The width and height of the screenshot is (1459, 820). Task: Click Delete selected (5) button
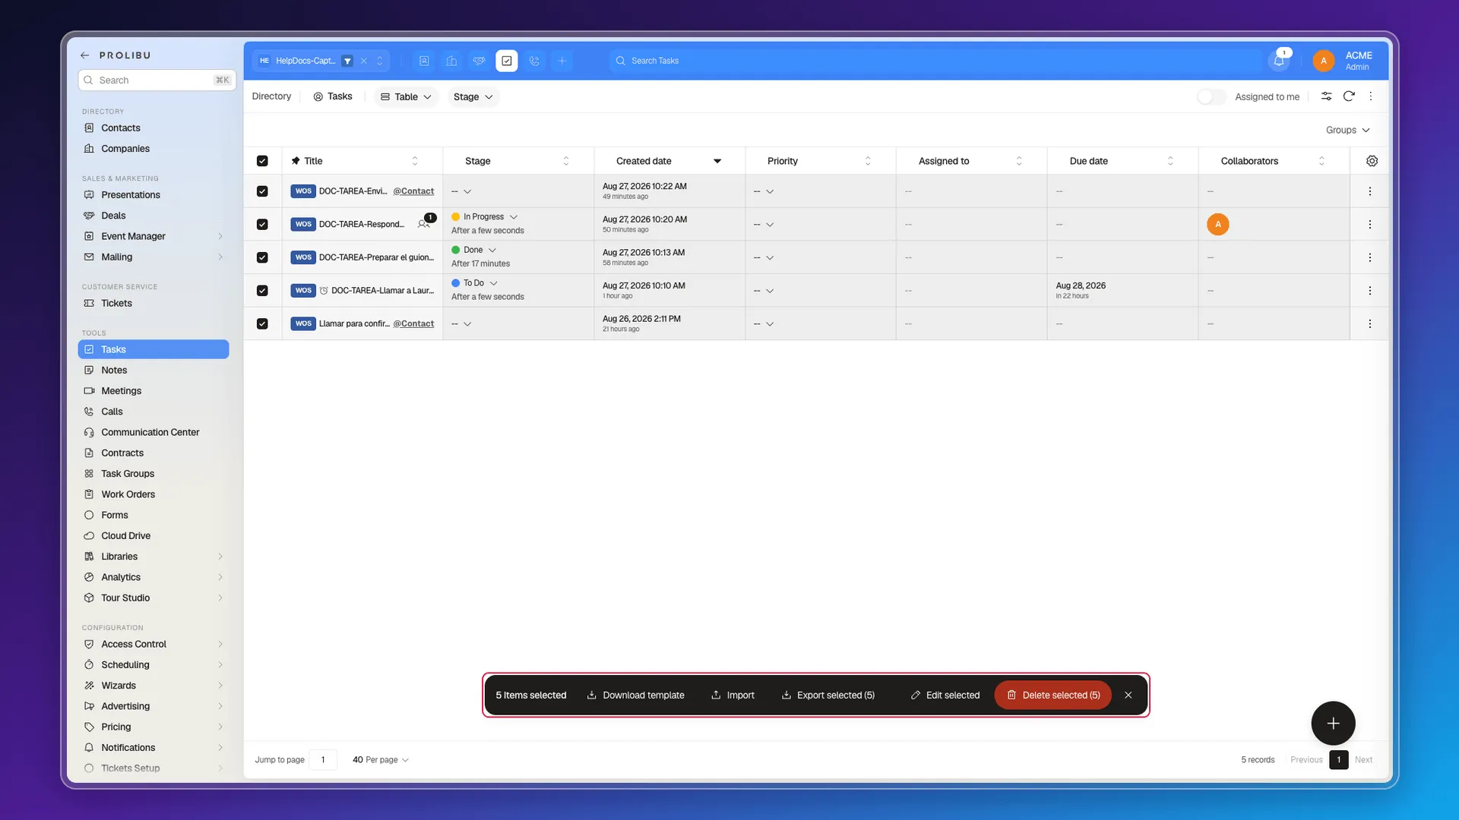tap(1052, 695)
